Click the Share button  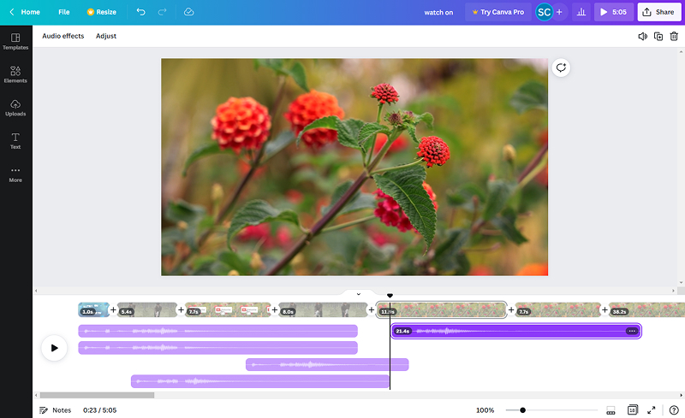coord(658,12)
